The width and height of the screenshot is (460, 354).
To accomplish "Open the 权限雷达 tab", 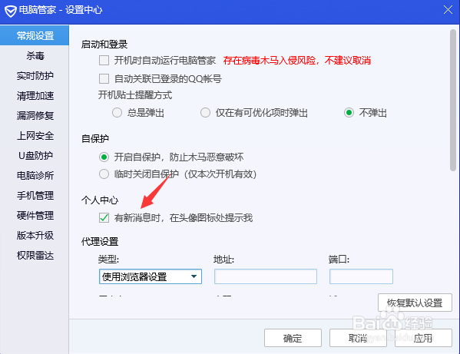I will pyautogui.click(x=35, y=256).
